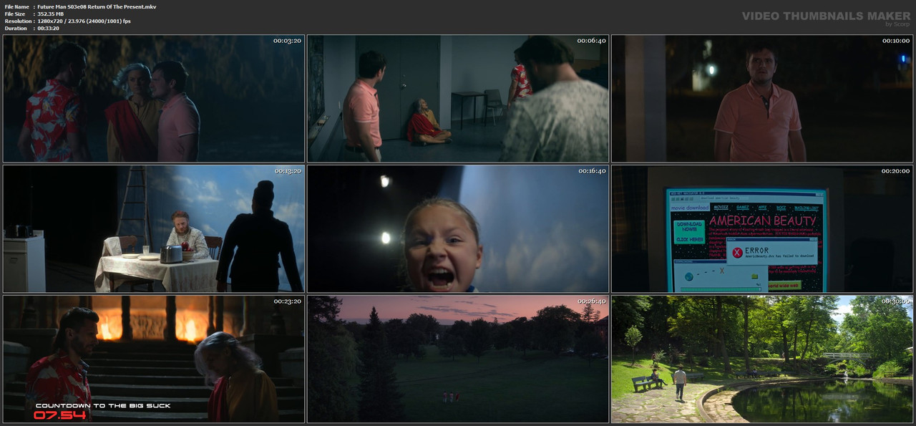Viewport: 916px width, 426px height.
Task: Click the 07.54 countdown number
Action: click(59, 415)
